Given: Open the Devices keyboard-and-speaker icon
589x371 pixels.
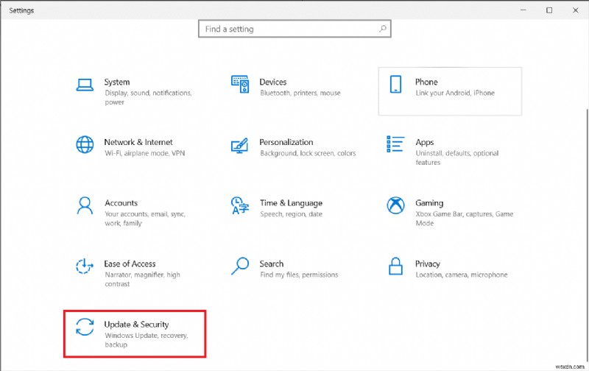Looking at the screenshot, I should pyautogui.click(x=240, y=85).
